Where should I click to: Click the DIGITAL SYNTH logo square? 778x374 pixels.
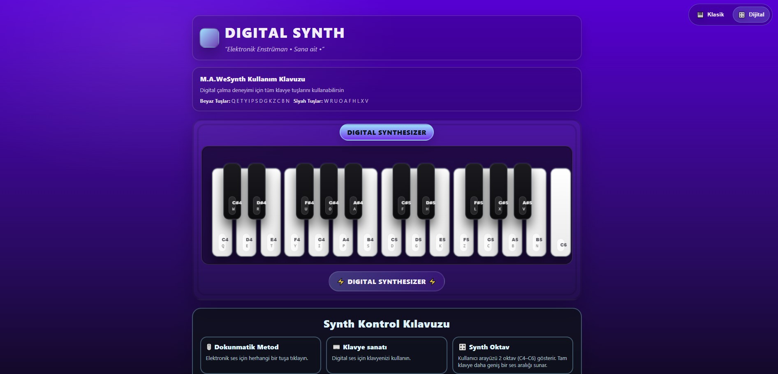(209, 38)
